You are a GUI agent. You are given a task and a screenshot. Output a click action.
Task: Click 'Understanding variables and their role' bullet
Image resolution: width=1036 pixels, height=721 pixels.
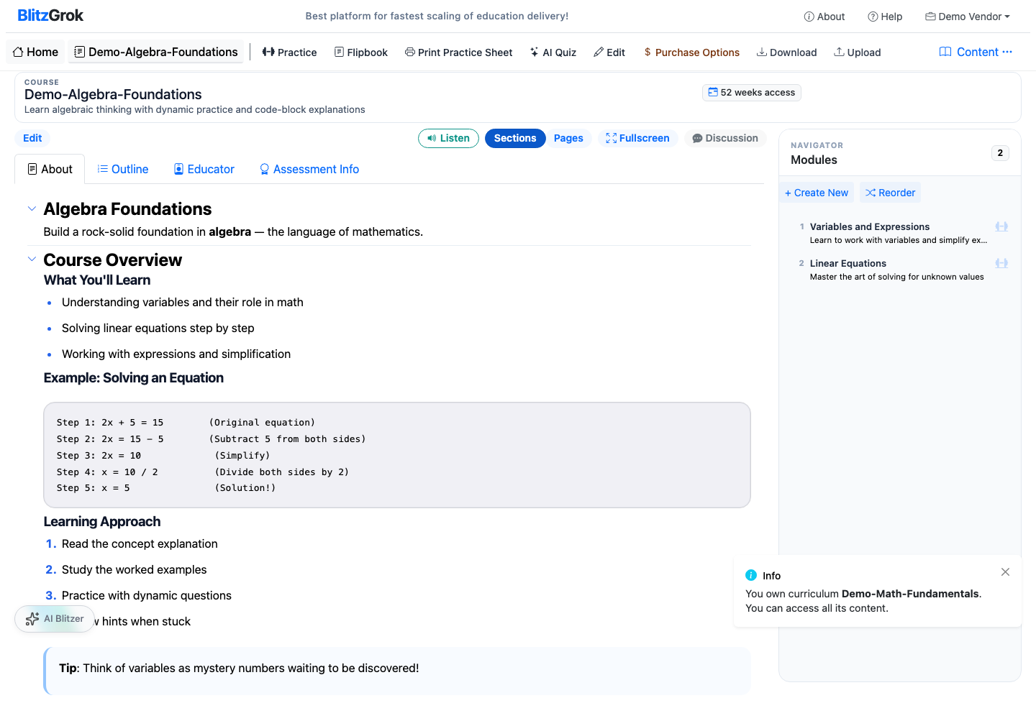pyautogui.click(x=183, y=303)
